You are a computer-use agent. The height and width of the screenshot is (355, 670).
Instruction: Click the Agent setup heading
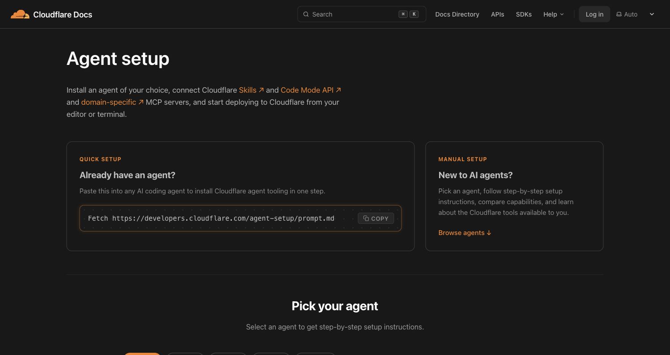pos(118,59)
